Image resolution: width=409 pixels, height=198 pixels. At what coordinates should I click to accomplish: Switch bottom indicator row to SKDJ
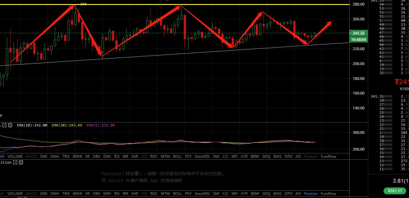pos(266,194)
